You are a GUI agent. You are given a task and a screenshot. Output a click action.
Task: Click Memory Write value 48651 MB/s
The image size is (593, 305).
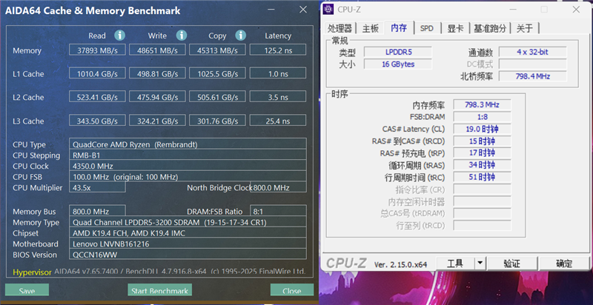click(157, 50)
